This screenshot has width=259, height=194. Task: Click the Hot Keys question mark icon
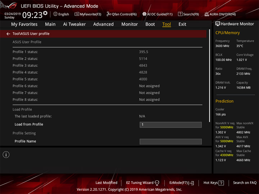[221, 183]
